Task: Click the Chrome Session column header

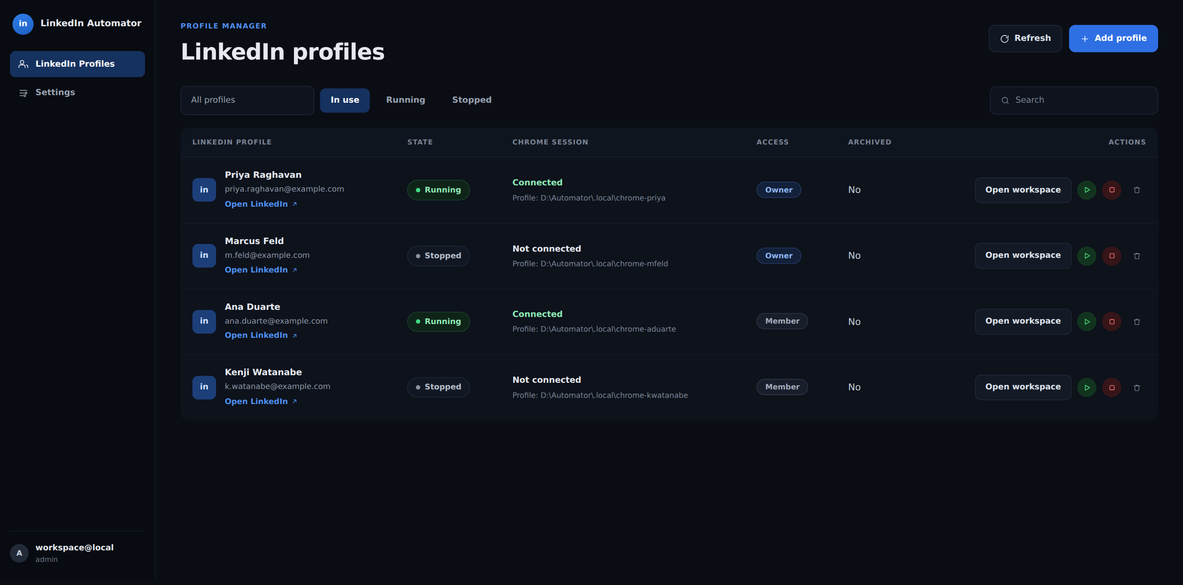Action: pyautogui.click(x=550, y=142)
